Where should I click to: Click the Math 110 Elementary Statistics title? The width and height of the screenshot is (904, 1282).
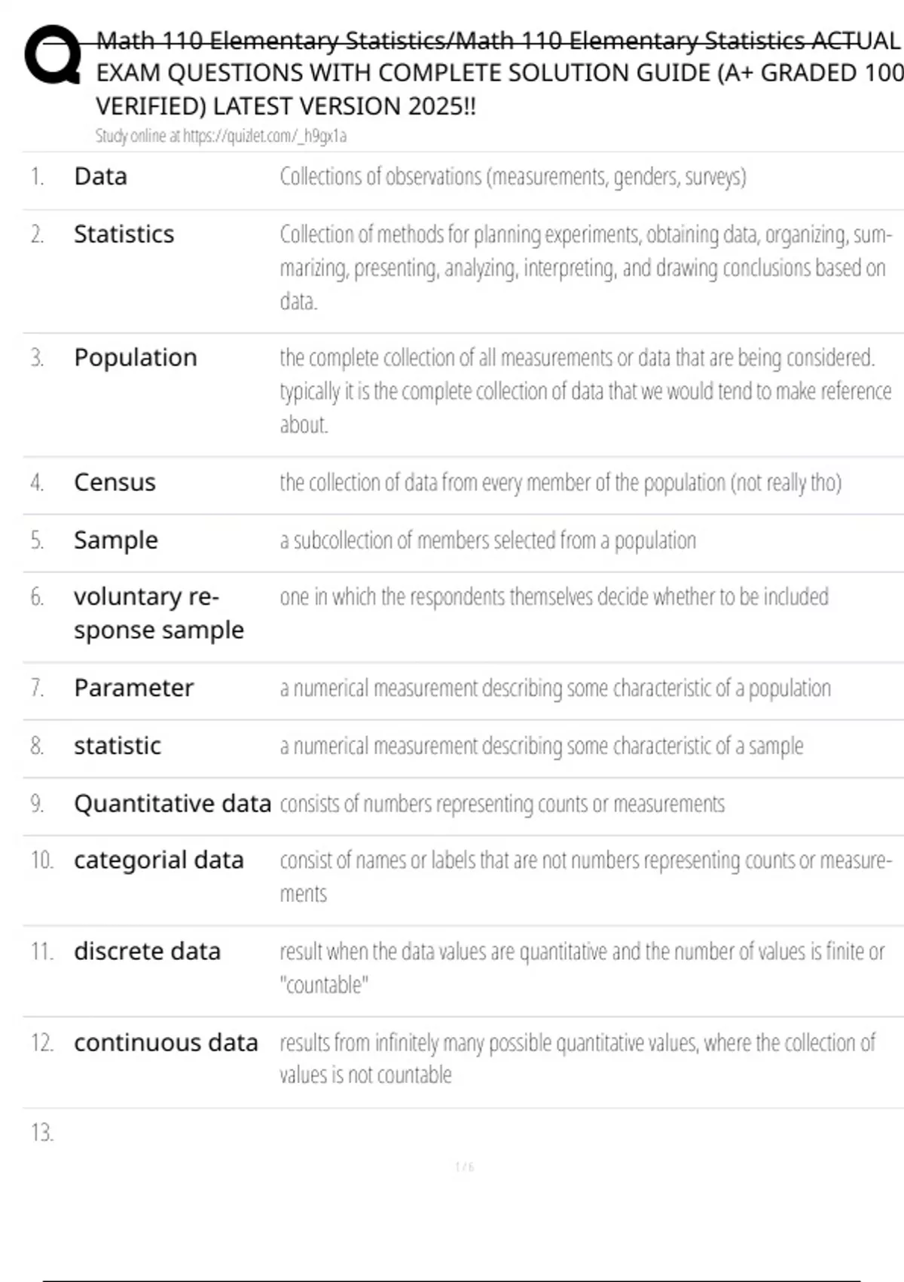click(x=497, y=73)
